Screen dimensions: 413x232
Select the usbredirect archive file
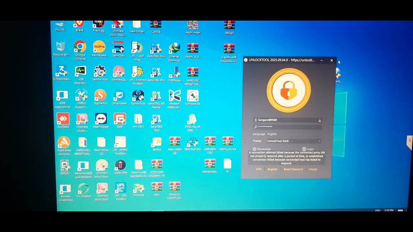(x=210, y=166)
